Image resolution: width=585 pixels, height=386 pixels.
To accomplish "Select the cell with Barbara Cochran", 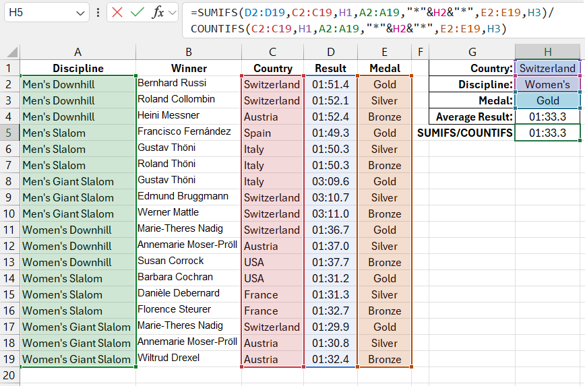I will (189, 278).
